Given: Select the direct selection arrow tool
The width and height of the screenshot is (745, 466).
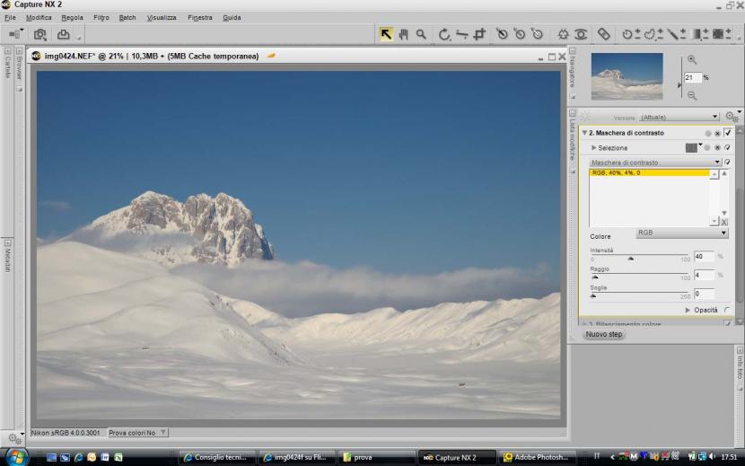Looking at the screenshot, I should 386,34.
